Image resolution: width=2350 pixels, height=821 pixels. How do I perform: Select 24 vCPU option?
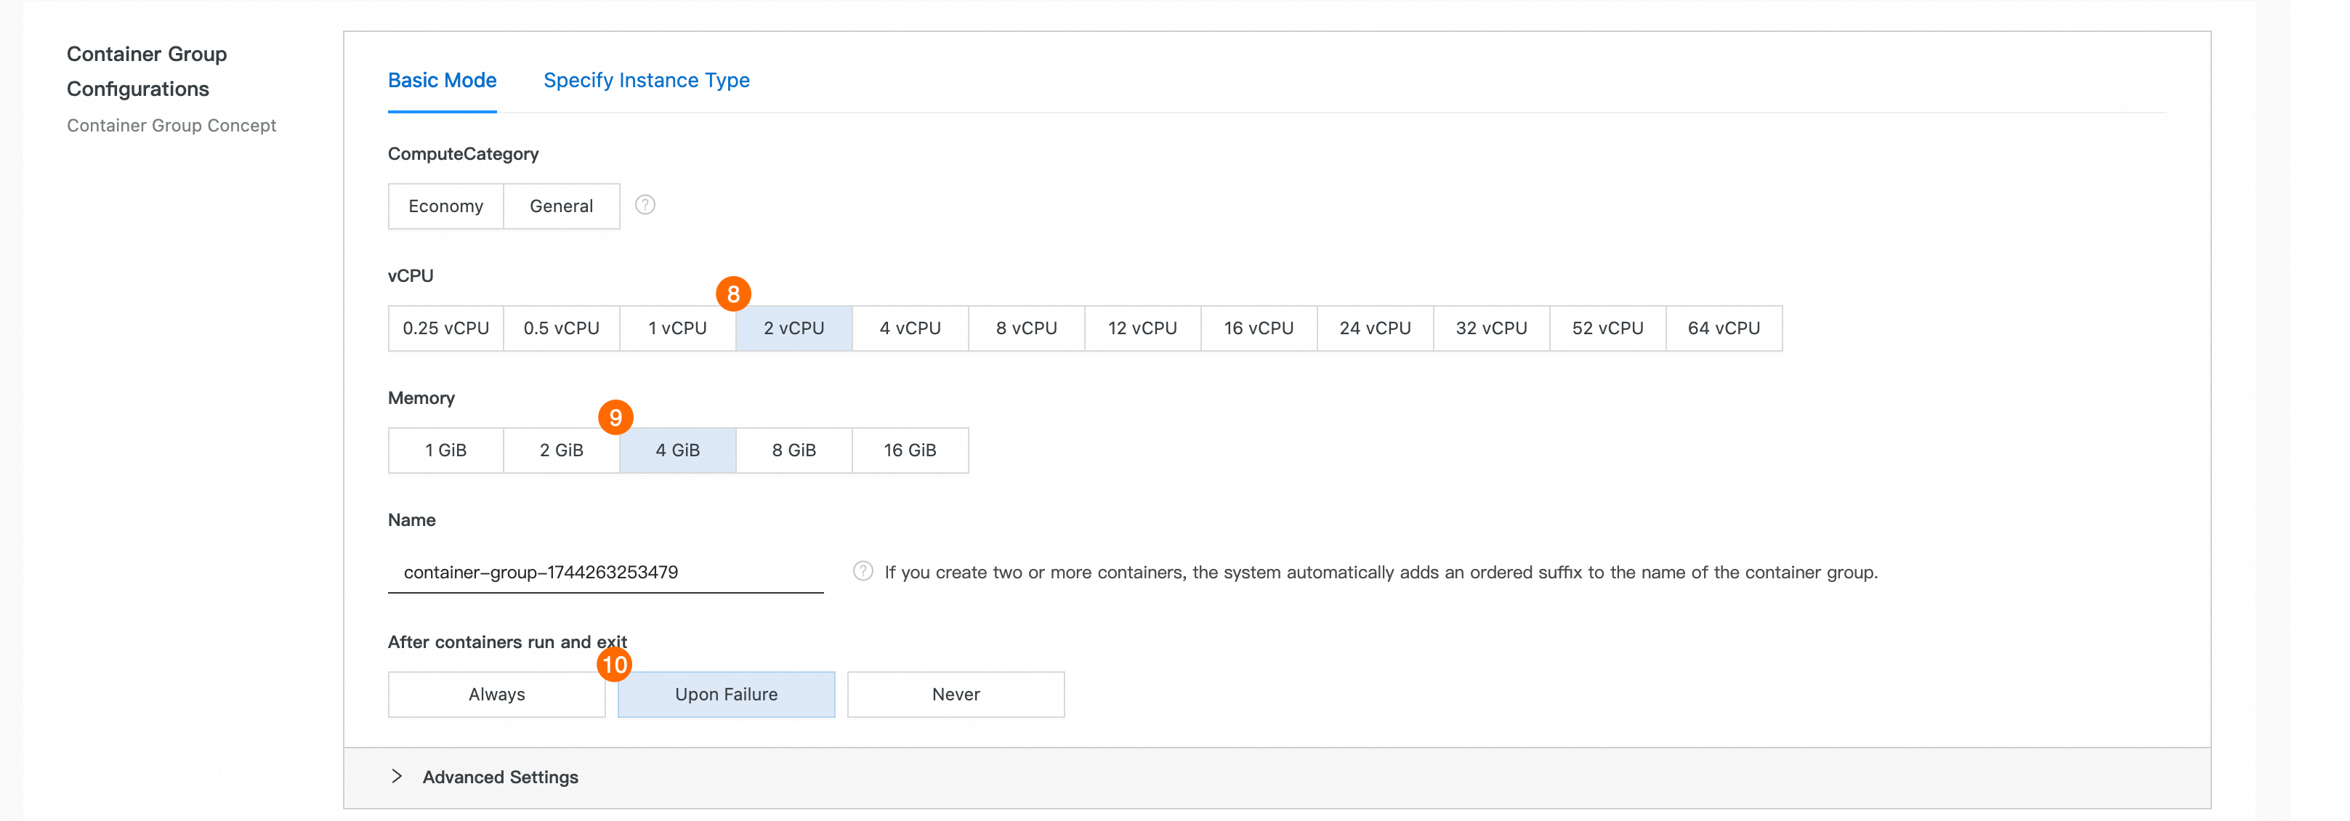pos(1375,328)
